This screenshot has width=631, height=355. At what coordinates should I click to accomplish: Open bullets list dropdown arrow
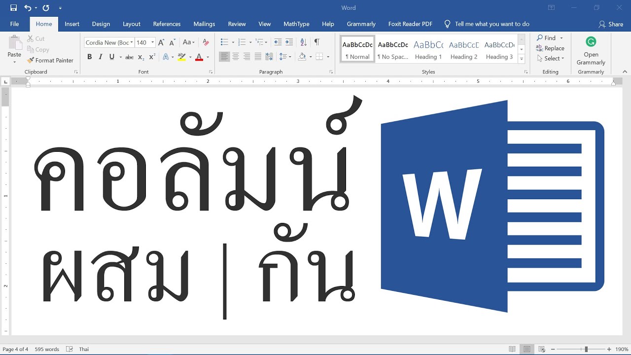233,42
